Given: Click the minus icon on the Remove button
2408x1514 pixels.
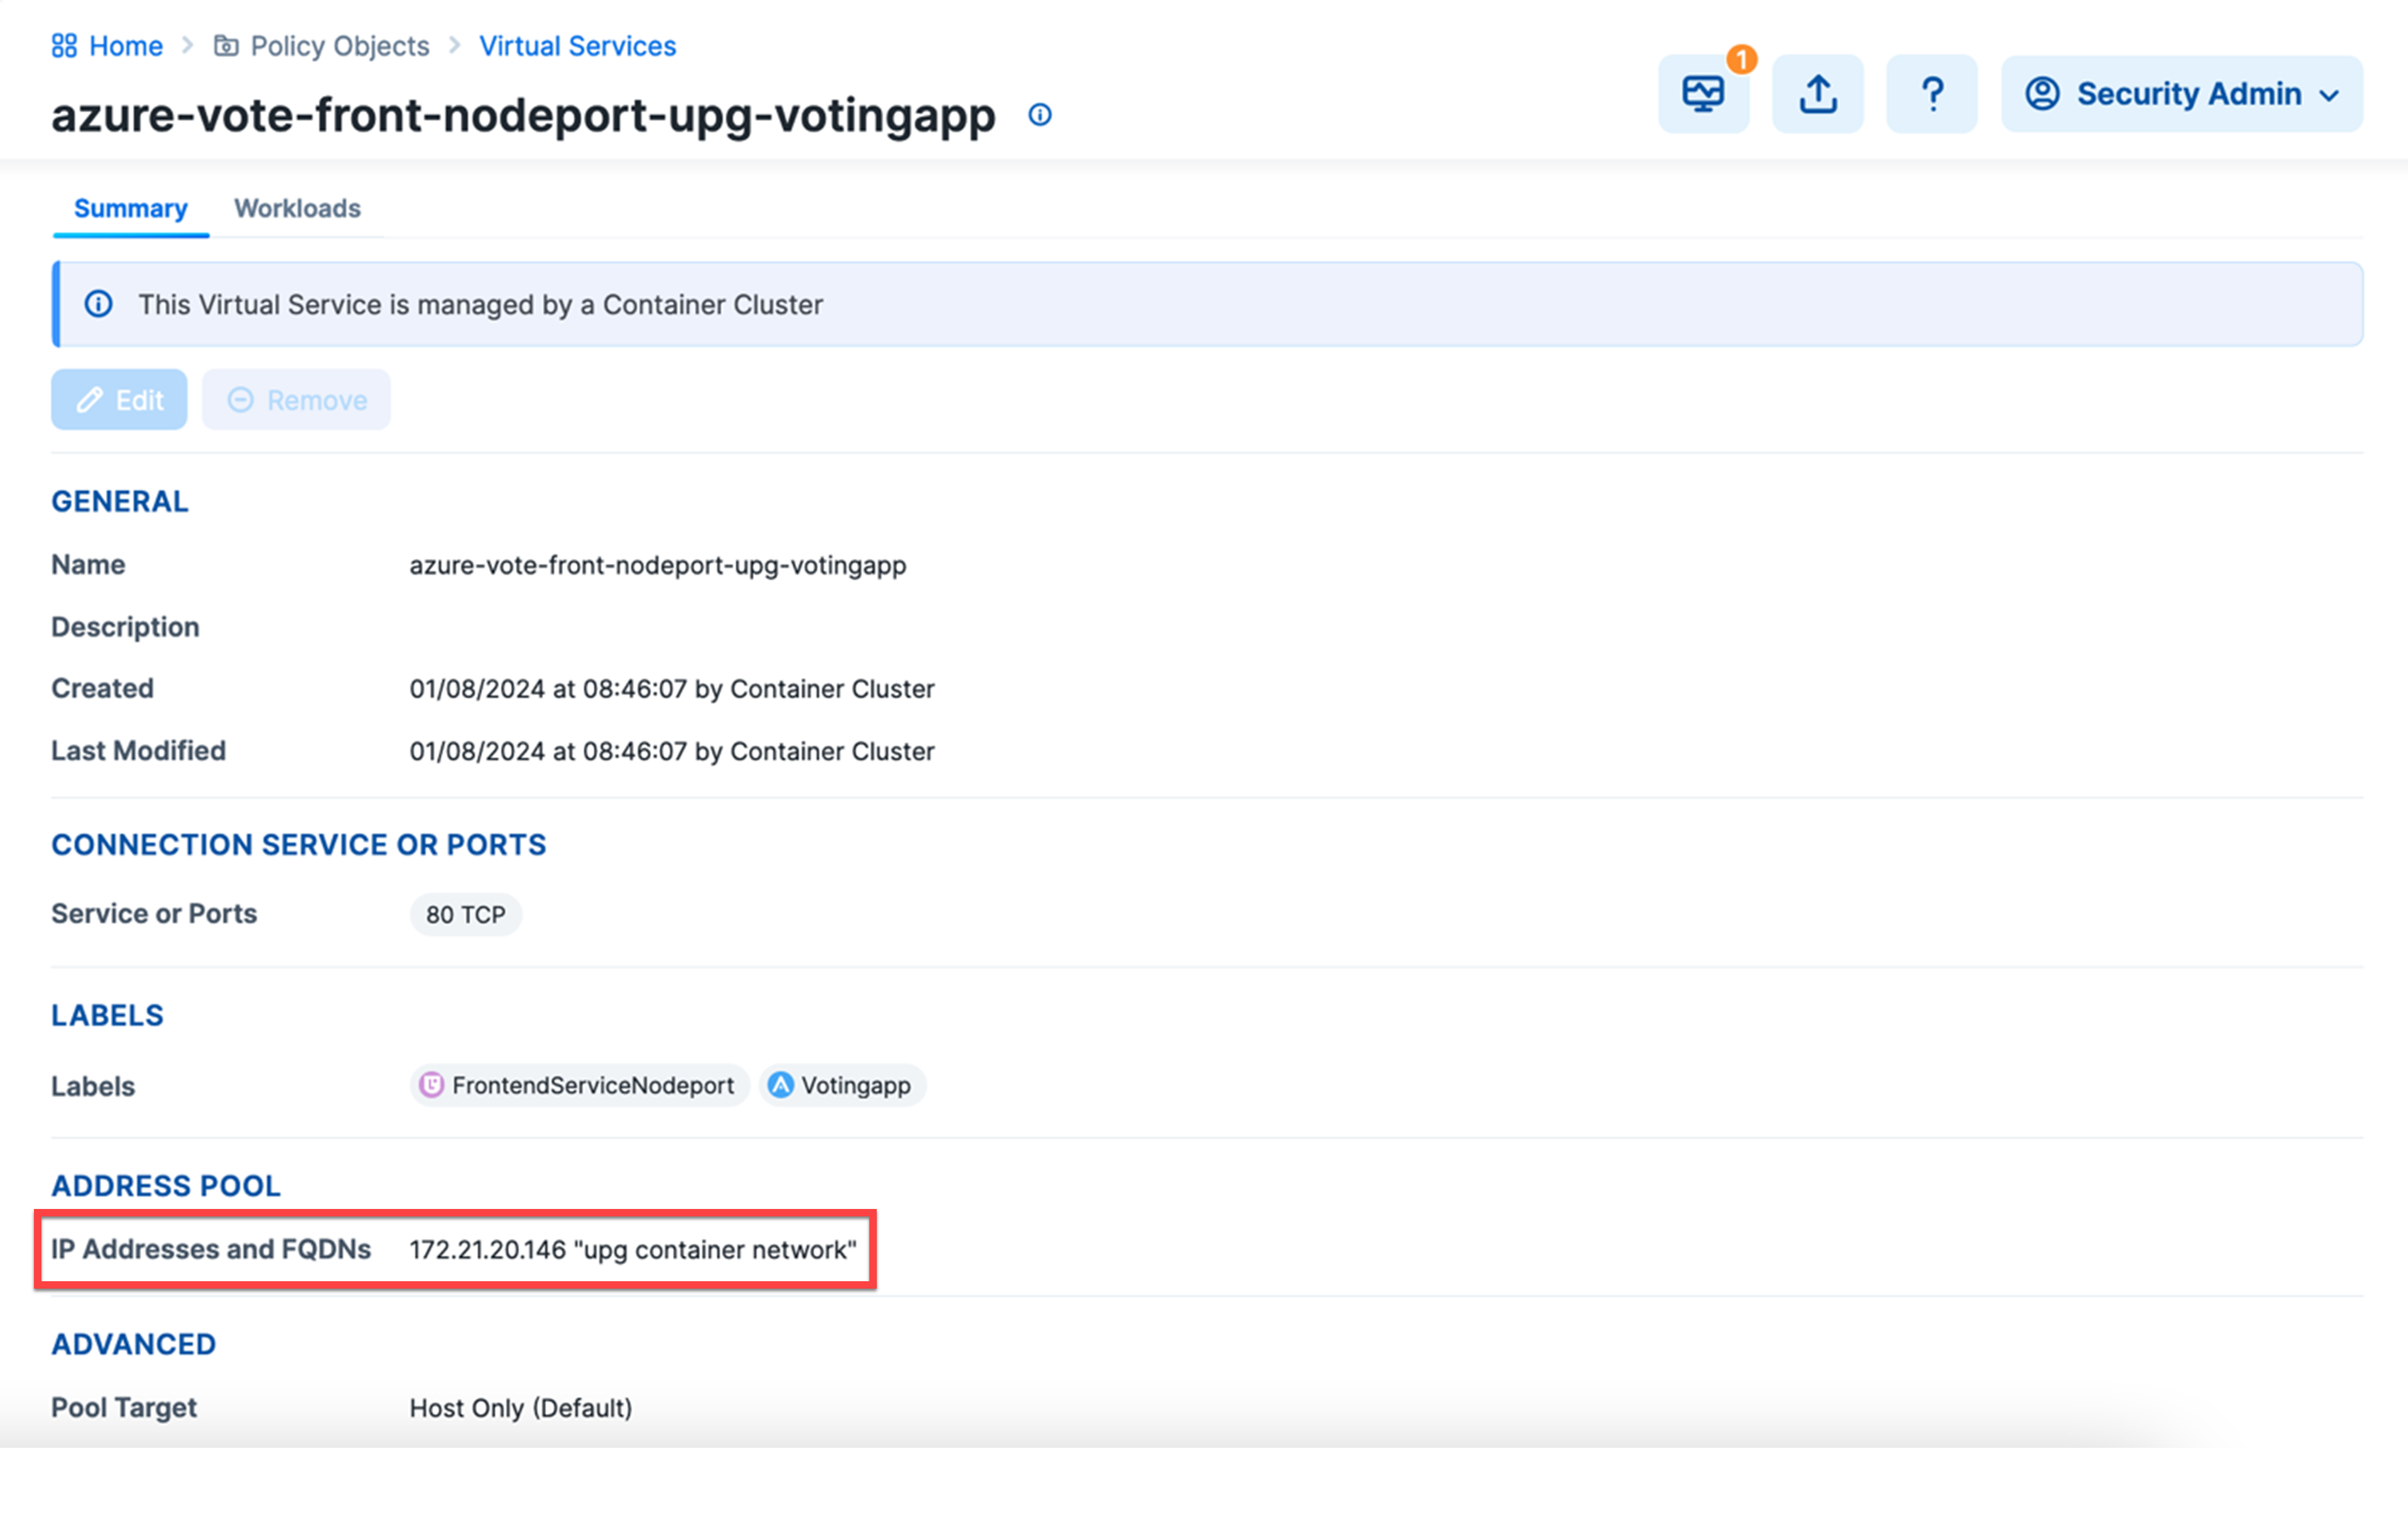Looking at the screenshot, I should [x=240, y=399].
